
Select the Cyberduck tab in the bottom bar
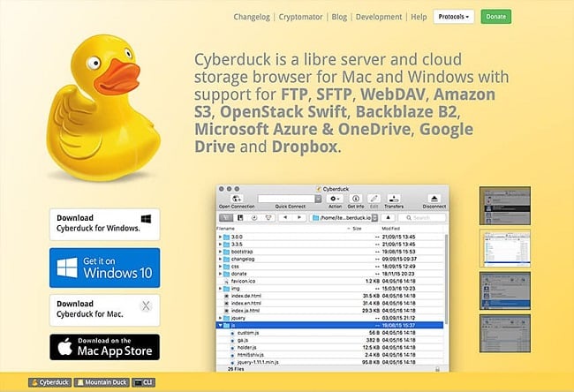tap(50, 382)
